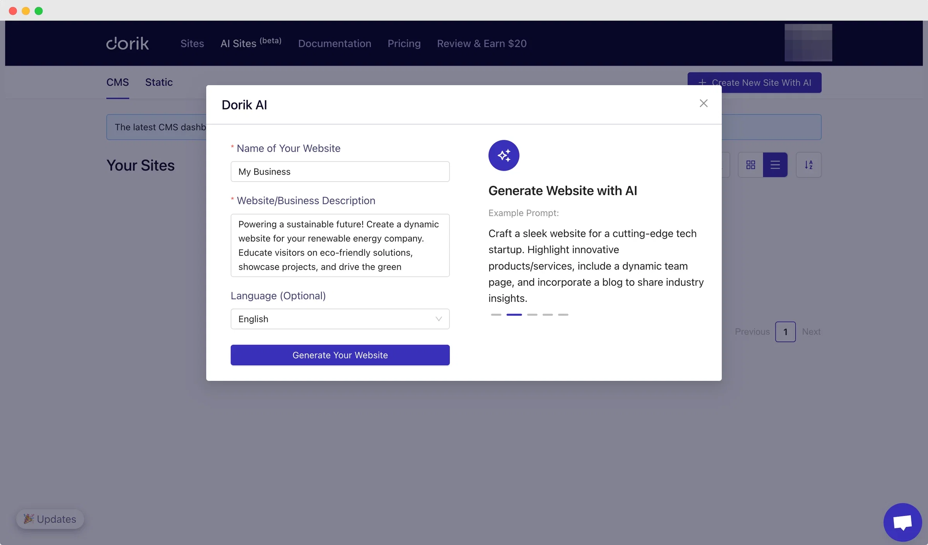Switch to list view of sites
Viewport: 928px width, 545px height.
[775, 165]
